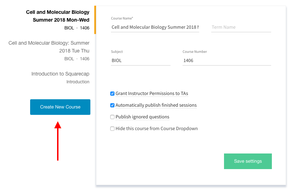Toggle Grant Instructor Permissions to TAs checkbox
The width and height of the screenshot is (291, 190).
point(112,94)
